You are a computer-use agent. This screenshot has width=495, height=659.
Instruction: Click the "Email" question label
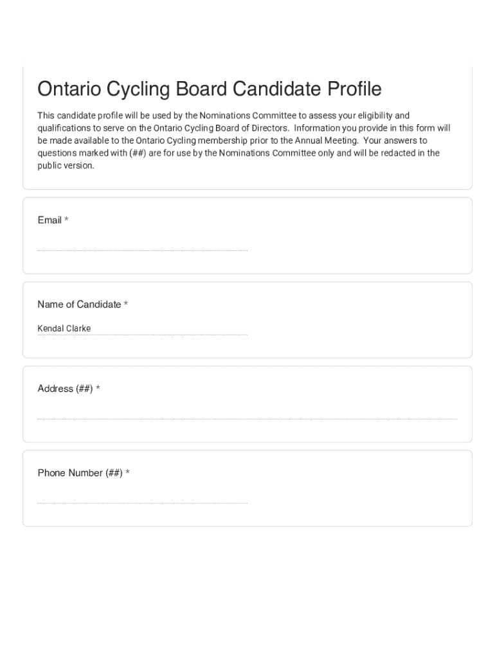click(x=50, y=220)
